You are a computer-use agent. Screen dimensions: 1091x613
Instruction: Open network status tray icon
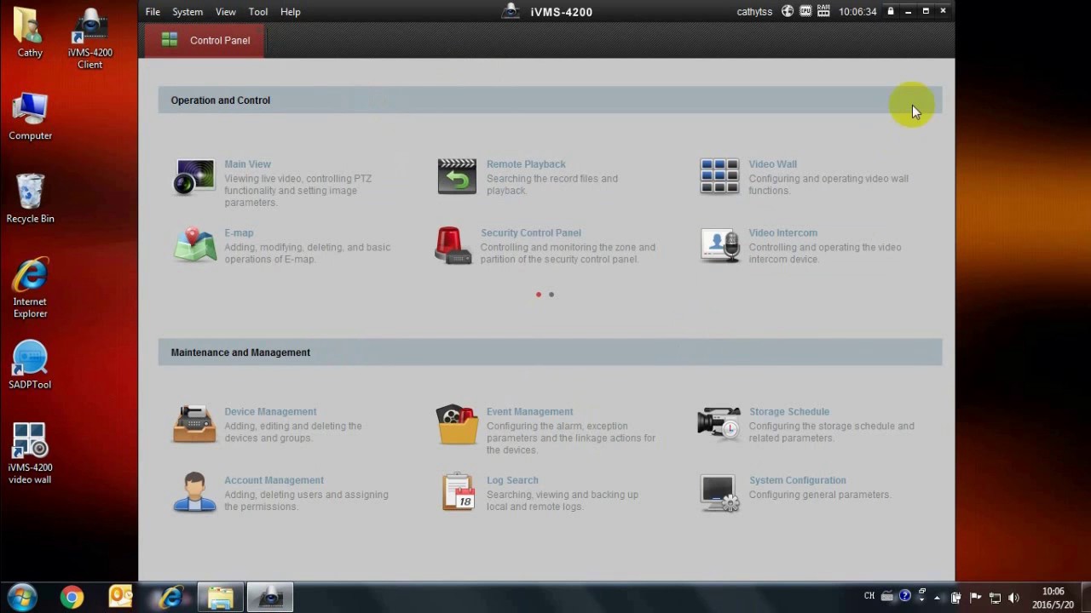click(x=995, y=598)
